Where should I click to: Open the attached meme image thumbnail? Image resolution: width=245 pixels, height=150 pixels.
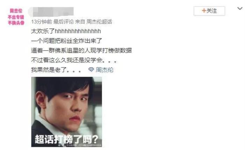point(66,112)
